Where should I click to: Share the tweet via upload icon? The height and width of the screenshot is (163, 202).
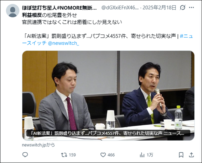point(191,155)
